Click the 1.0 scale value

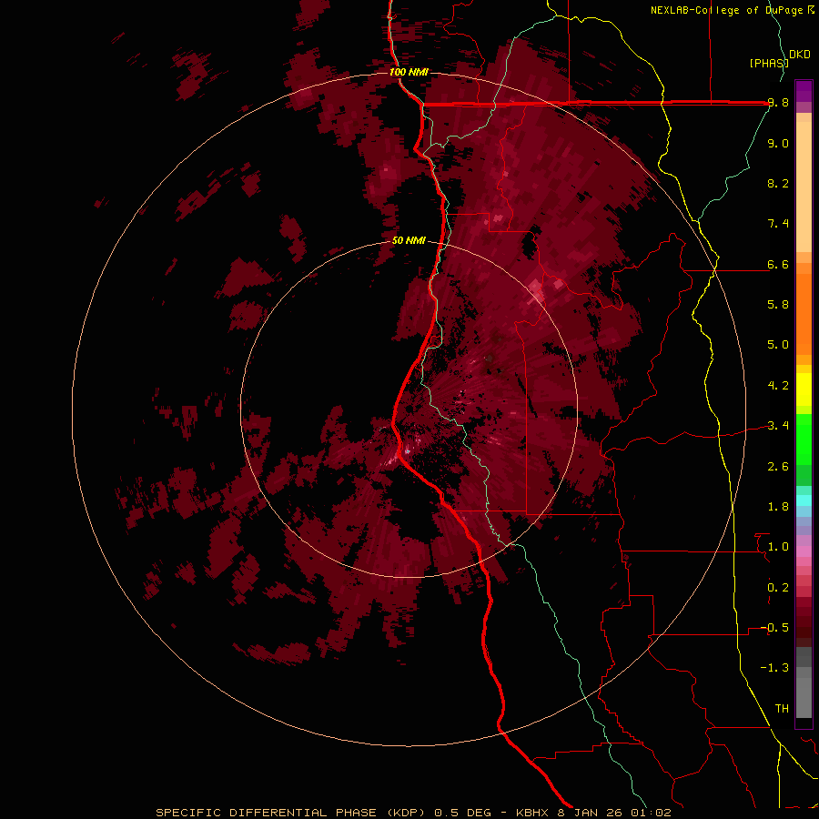click(x=778, y=547)
